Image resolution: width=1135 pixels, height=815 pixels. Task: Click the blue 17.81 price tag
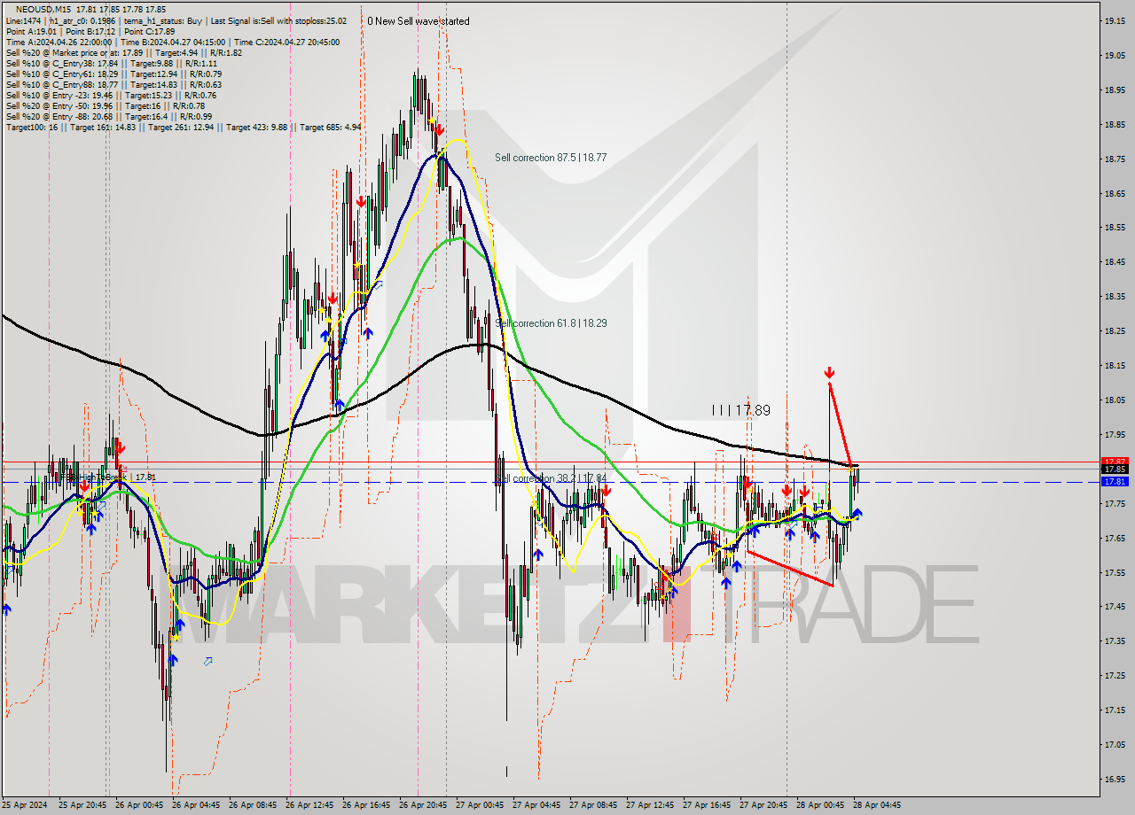(x=1114, y=481)
